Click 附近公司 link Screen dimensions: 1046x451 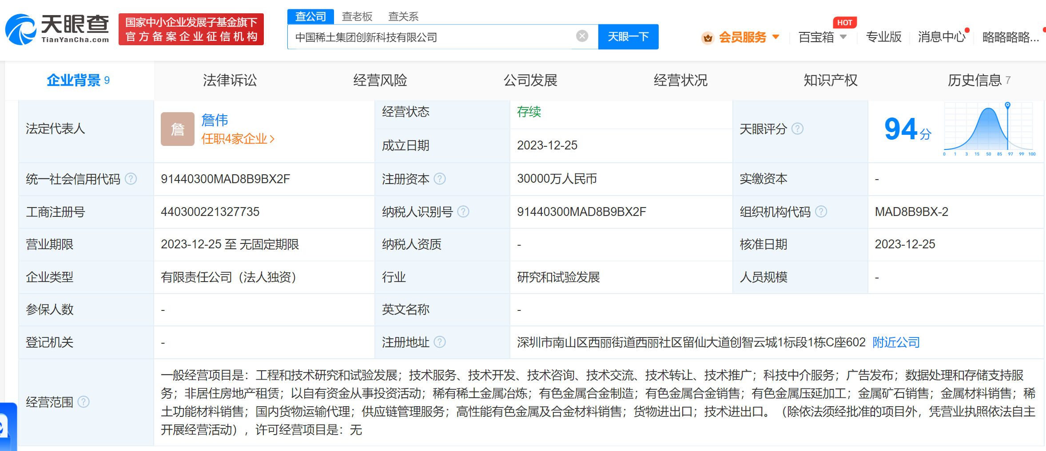[896, 342]
